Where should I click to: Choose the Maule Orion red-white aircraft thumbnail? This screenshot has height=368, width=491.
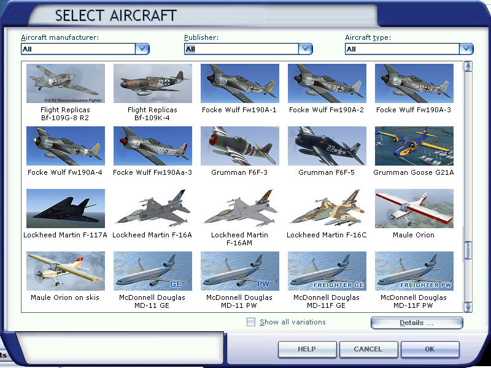click(x=414, y=209)
